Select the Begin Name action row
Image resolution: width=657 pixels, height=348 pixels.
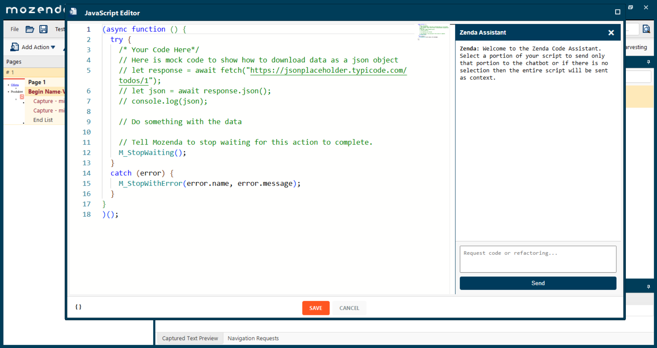tap(46, 91)
